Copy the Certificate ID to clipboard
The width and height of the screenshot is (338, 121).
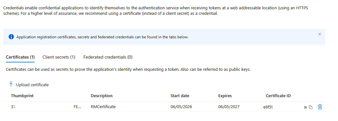tap(311, 107)
